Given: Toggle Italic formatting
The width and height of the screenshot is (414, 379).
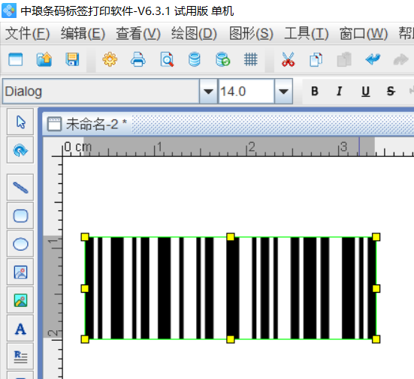Looking at the screenshot, I should point(340,92).
